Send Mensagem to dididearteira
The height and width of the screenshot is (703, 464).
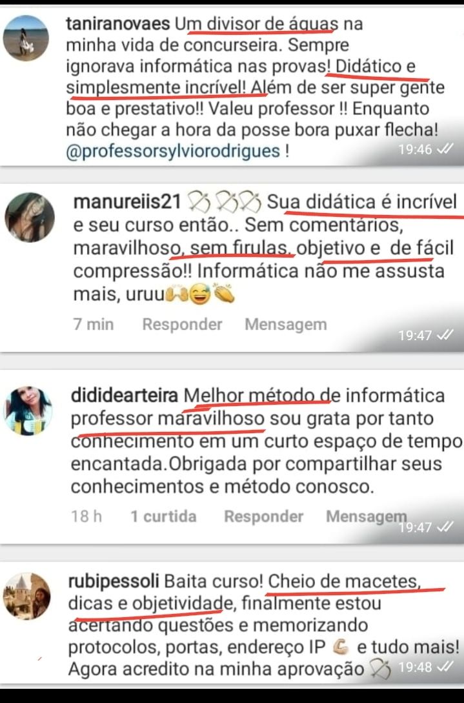[x=367, y=516]
